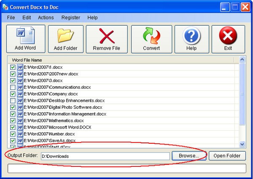Click the Open Folder button
The image size is (253, 179).
(x=227, y=156)
